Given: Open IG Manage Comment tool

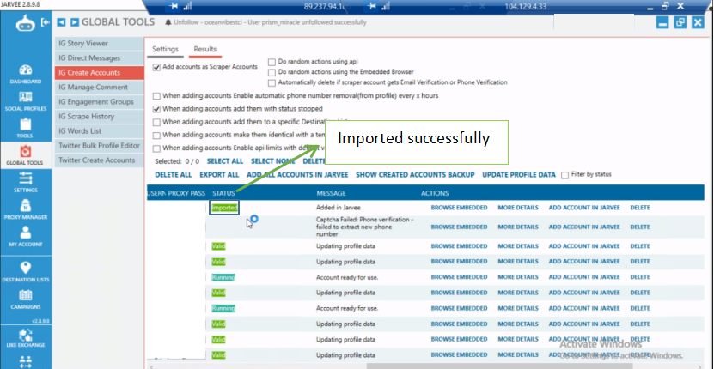Looking at the screenshot, I should tap(99, 88).
